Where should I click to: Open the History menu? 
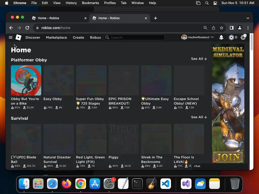tap(71, 3)
